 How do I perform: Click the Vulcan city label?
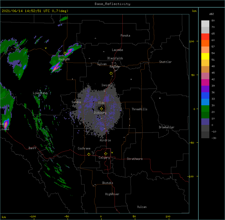click(x=142, y=207)
